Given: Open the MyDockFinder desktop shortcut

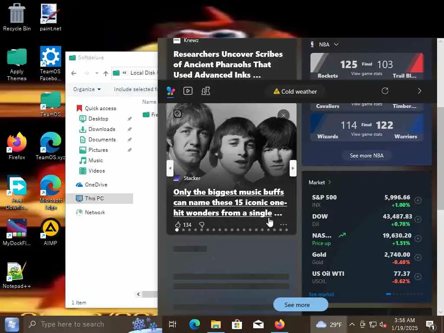Looking at the screenshot, I should [x=17, y=232].
